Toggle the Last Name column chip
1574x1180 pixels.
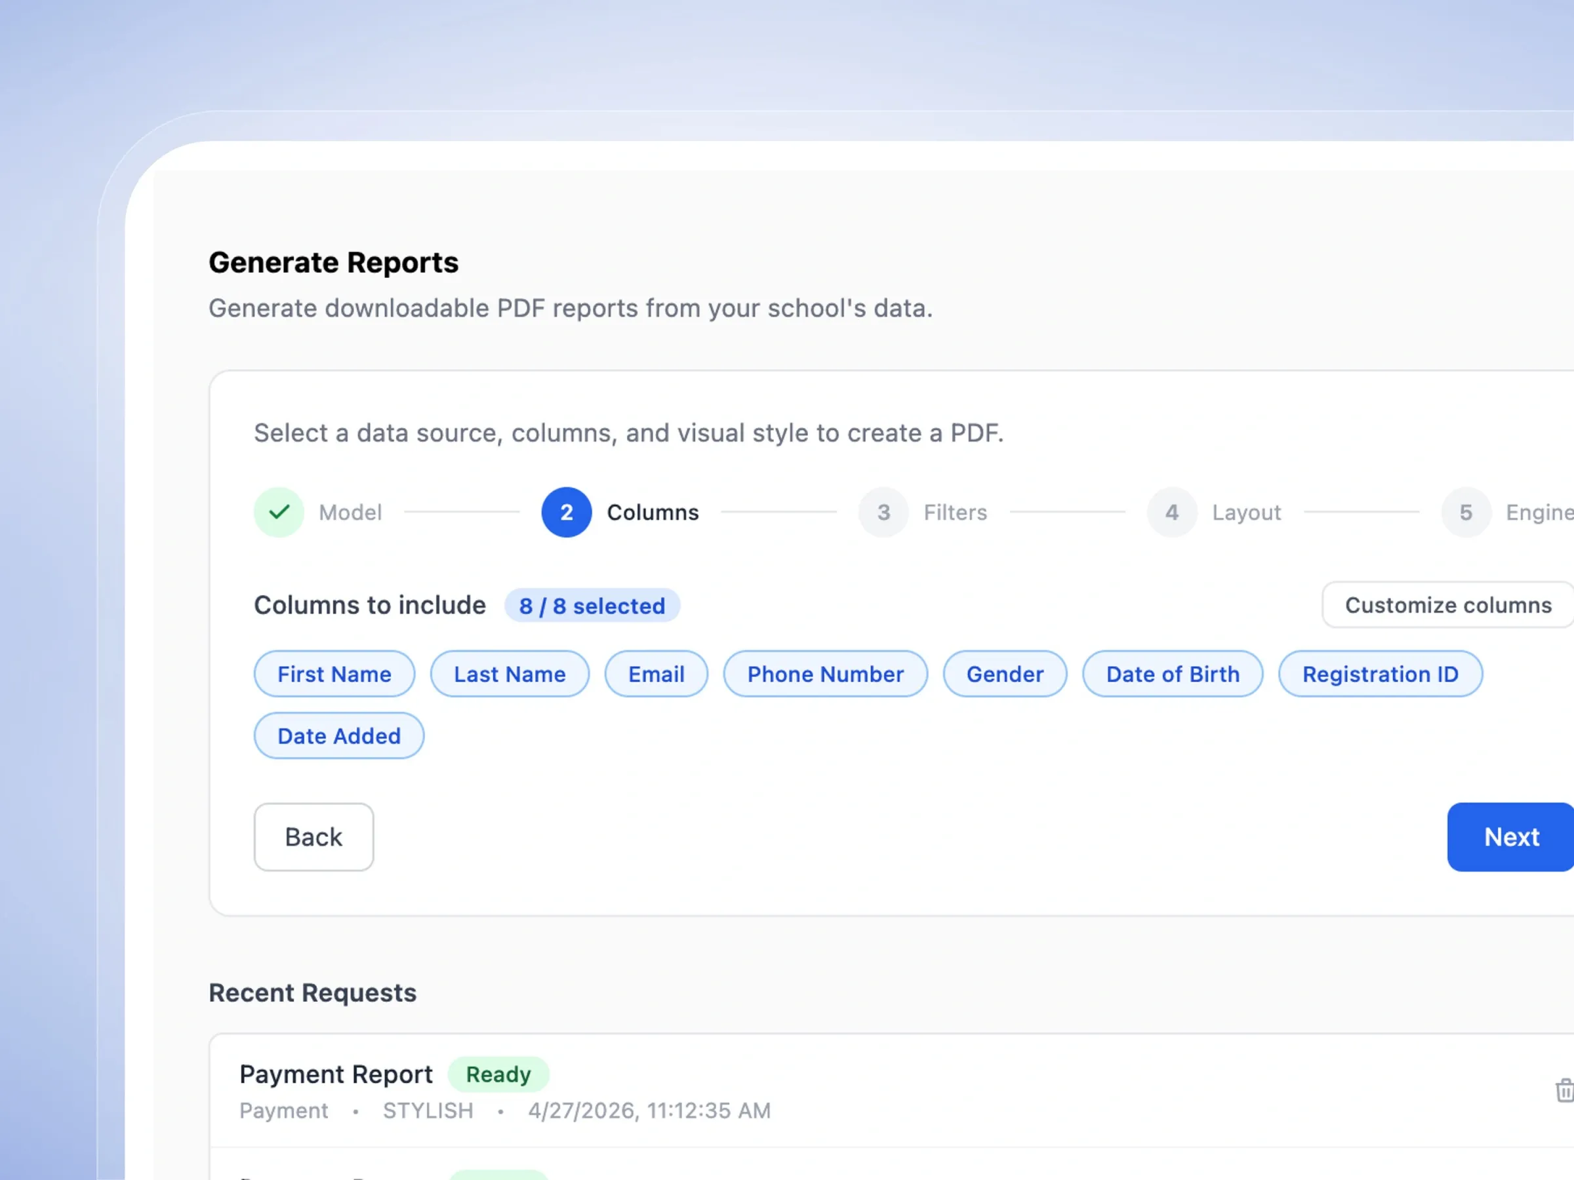(x=510, y=673)
